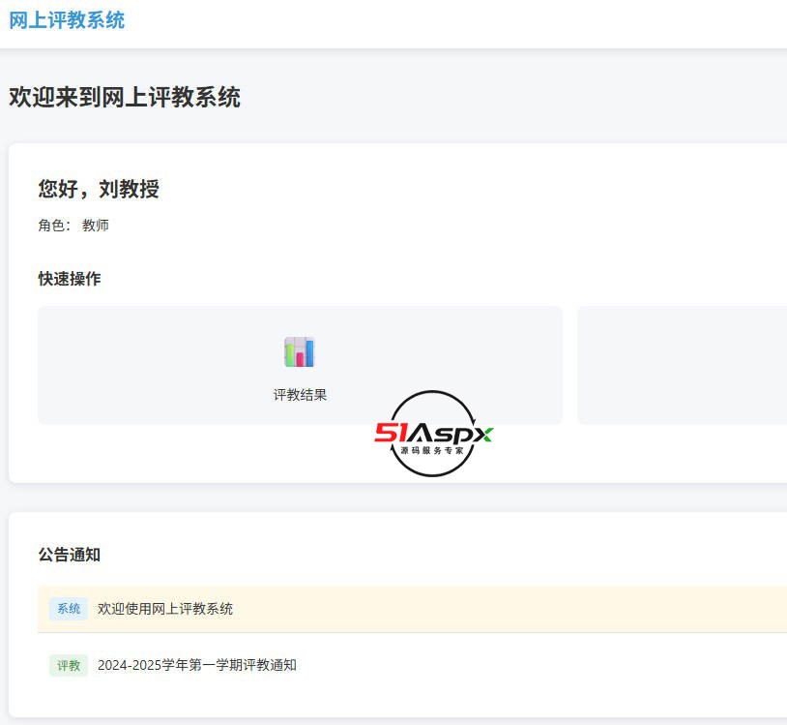This screenshot has width=787, height=725.
Task: Open the empty second quick action card
Action: [683, 365]
